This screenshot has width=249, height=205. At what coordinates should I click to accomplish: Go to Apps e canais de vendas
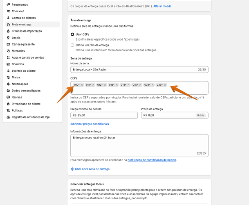[x=28, y=57]
